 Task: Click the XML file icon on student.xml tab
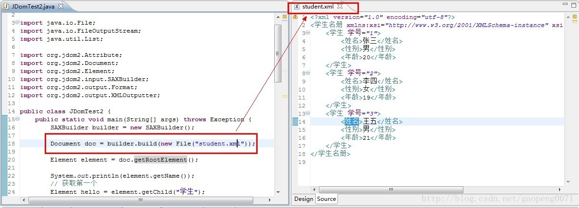[297, 7]
